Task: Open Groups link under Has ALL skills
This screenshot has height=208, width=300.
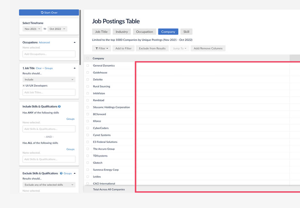Action: click(70, 149)
